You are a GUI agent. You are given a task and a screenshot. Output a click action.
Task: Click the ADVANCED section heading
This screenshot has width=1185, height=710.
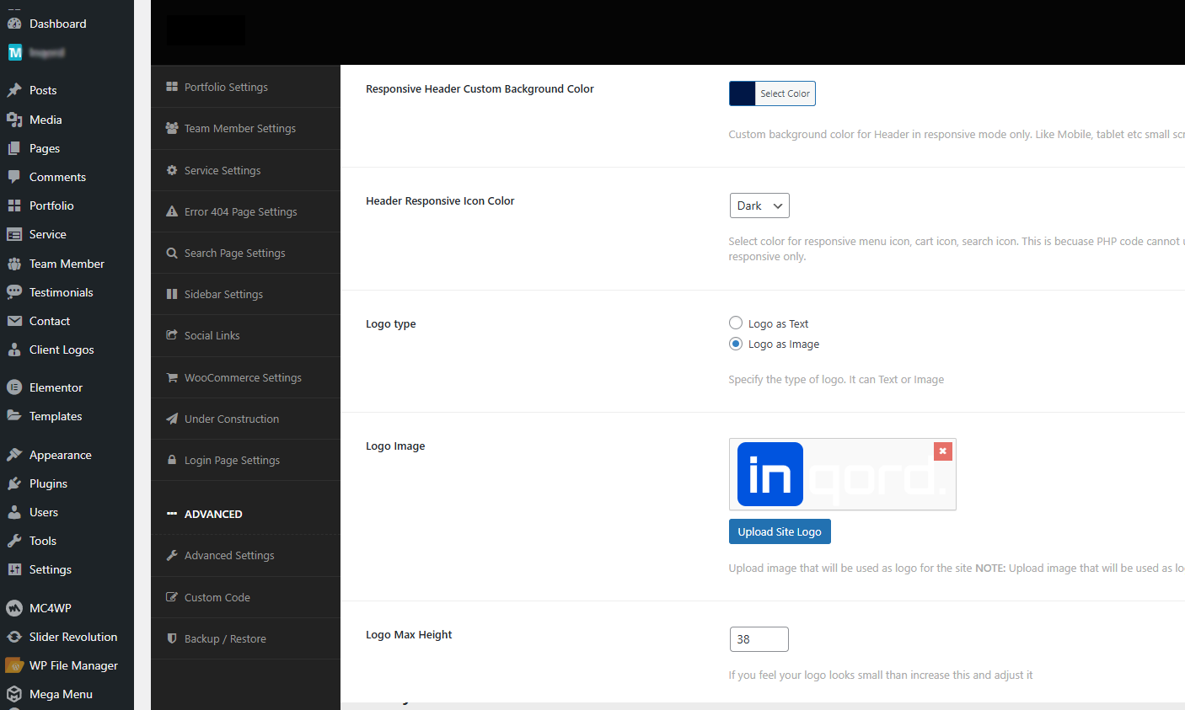pos(213,514)
